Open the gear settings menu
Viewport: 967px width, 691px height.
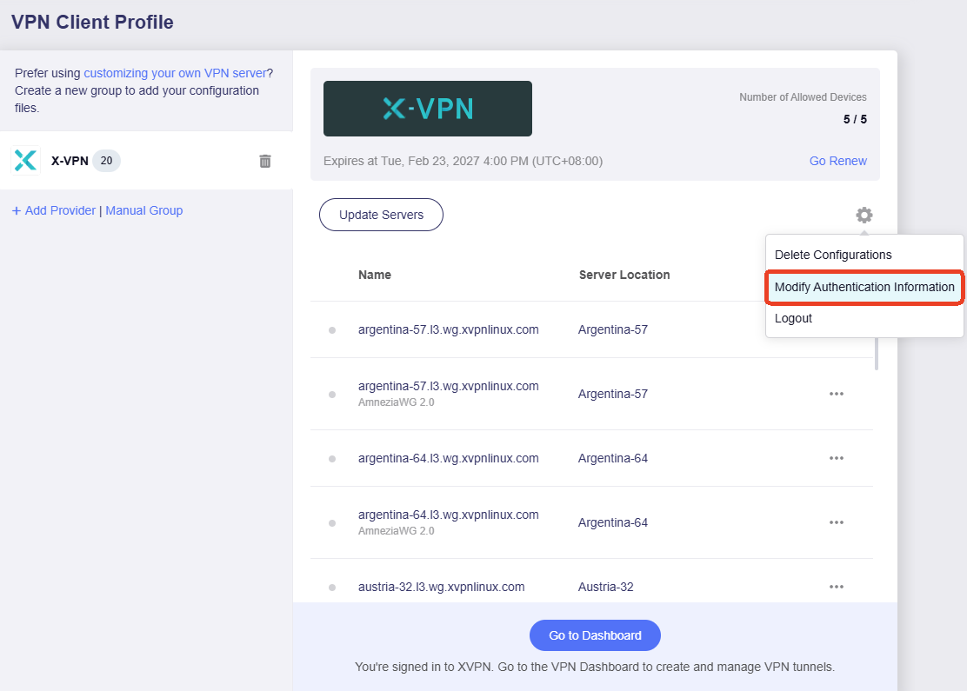click(864, 215)
